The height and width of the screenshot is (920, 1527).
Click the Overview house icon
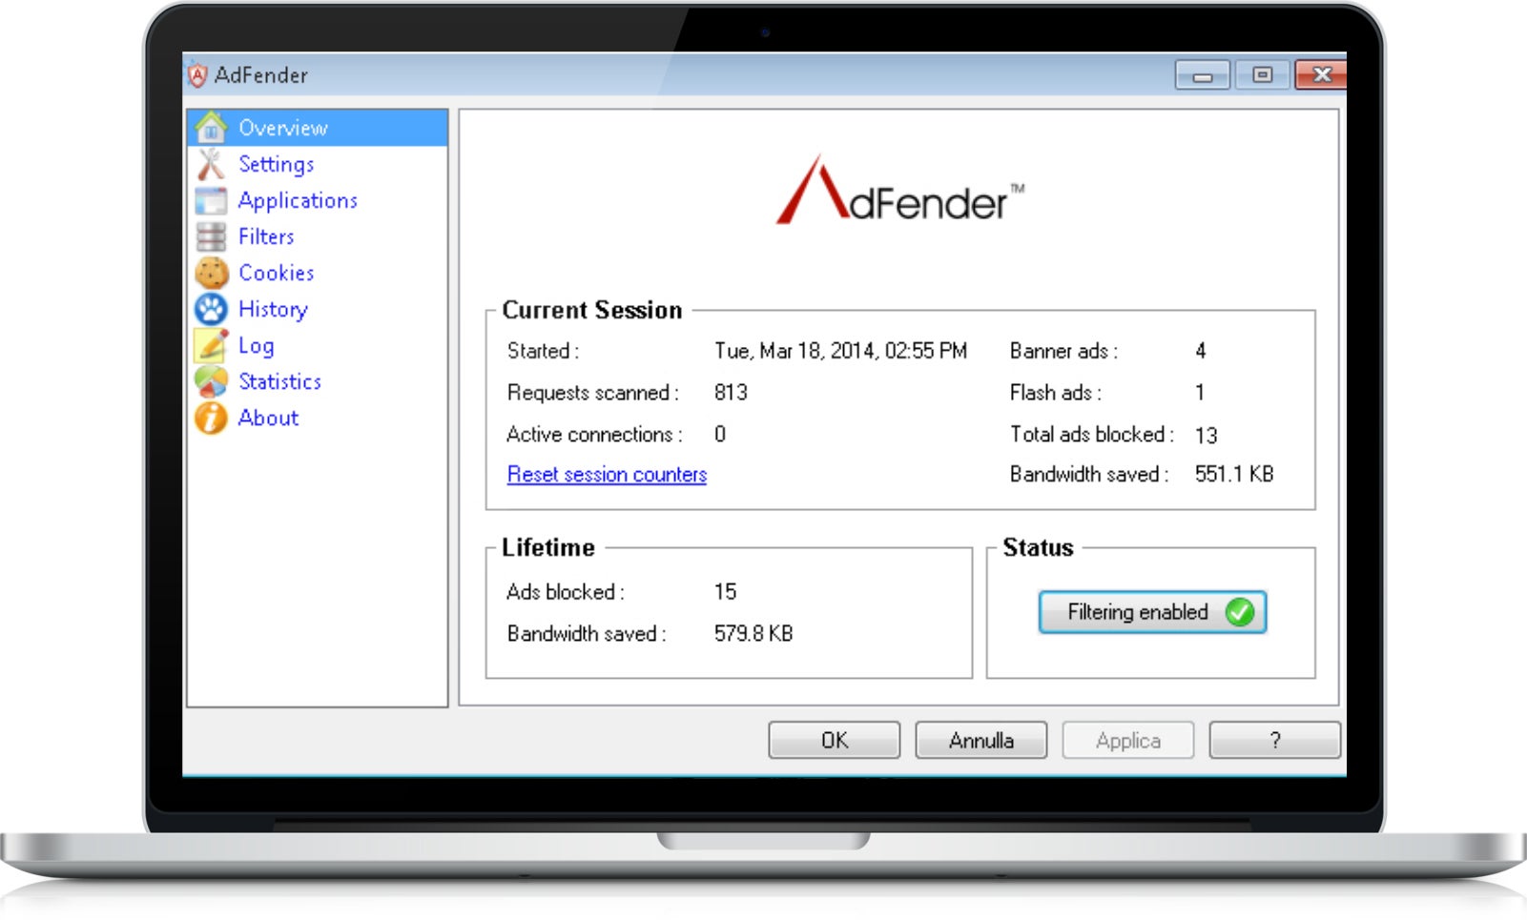pyautogui.click(x=211, y=128)
